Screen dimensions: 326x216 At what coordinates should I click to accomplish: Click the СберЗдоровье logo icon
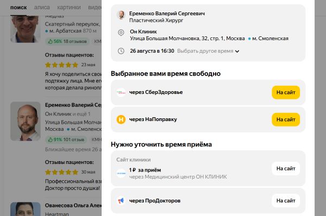(x=121, y=92)
